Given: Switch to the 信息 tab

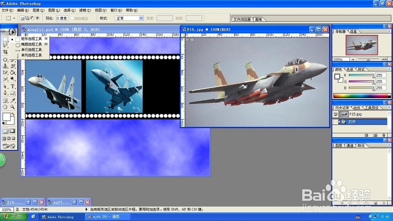Looking at the screenshot, I should coord(353,31).
